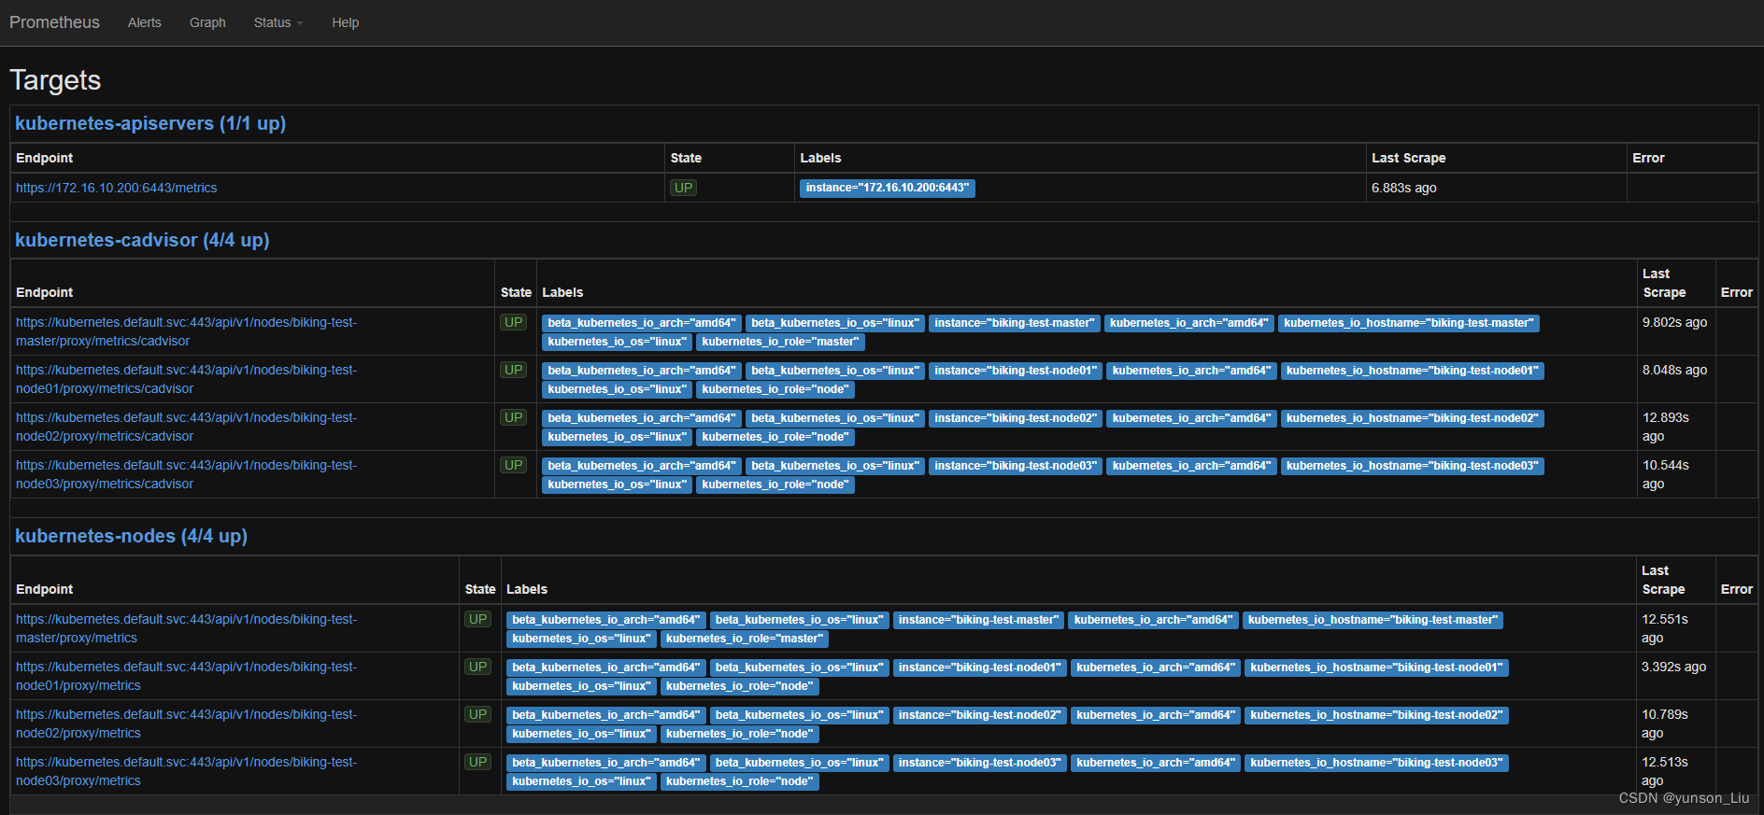Click UP badge for cadvisor biking-test-master row

point(513,322)
